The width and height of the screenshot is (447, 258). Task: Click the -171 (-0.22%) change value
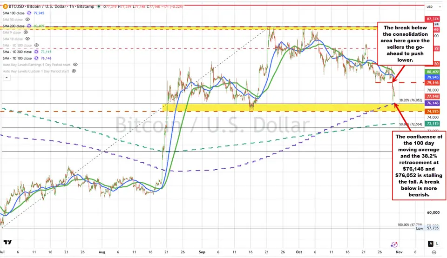[x=173, y=6]
